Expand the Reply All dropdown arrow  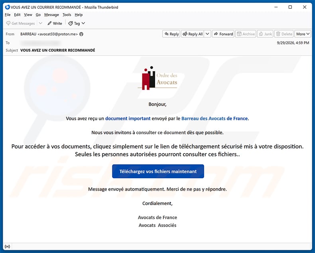(207, 34)
